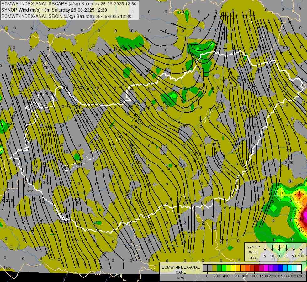This screenshot has height=282, width=307.
Task: Select the azure blue CAPE legend swatch
Action: tap(285, 268)
